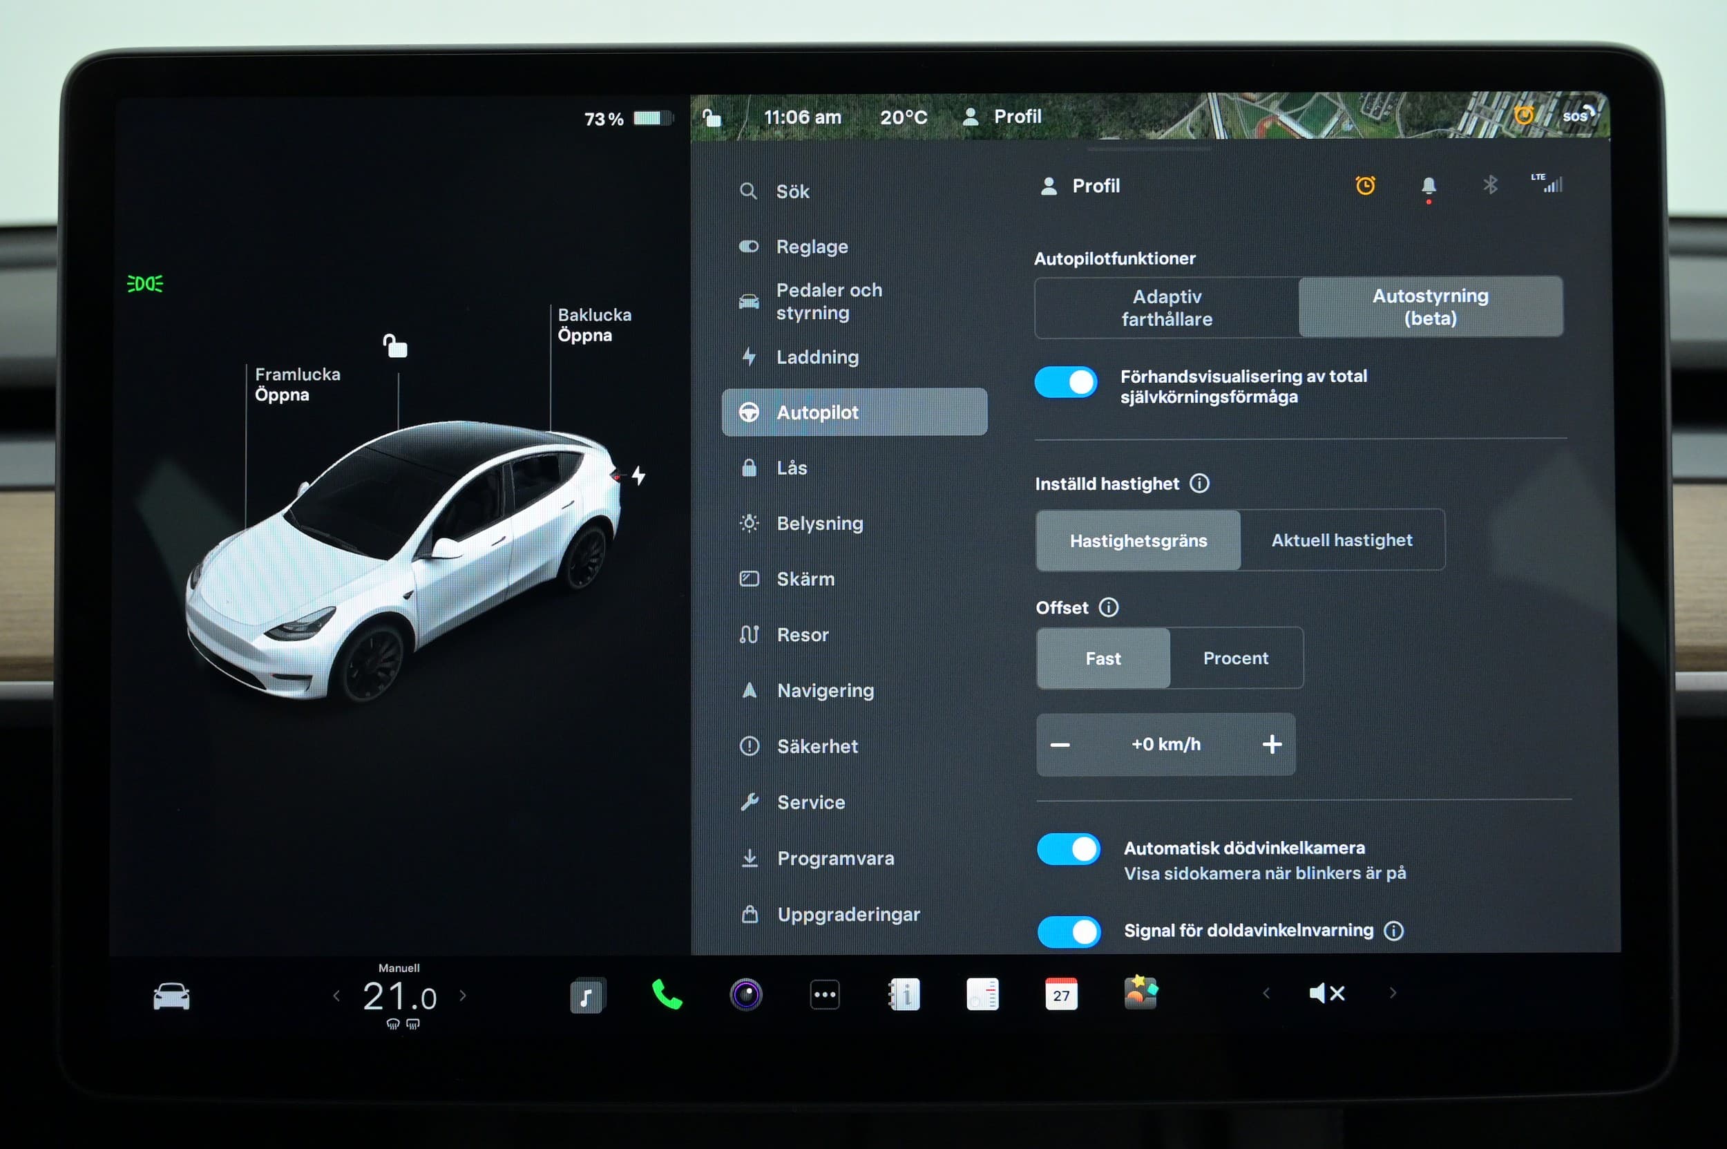Open the car controls icon in the bottom bar
The image size is (1727, 1149).
[x=171, y=996]
